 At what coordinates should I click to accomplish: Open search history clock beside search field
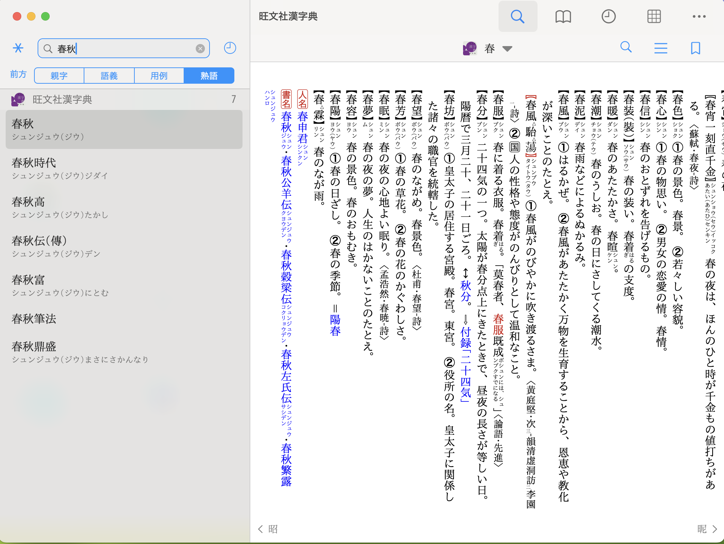click(x=230, y=48)
